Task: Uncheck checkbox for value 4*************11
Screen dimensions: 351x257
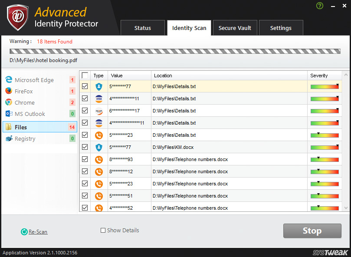Action: 85,99
